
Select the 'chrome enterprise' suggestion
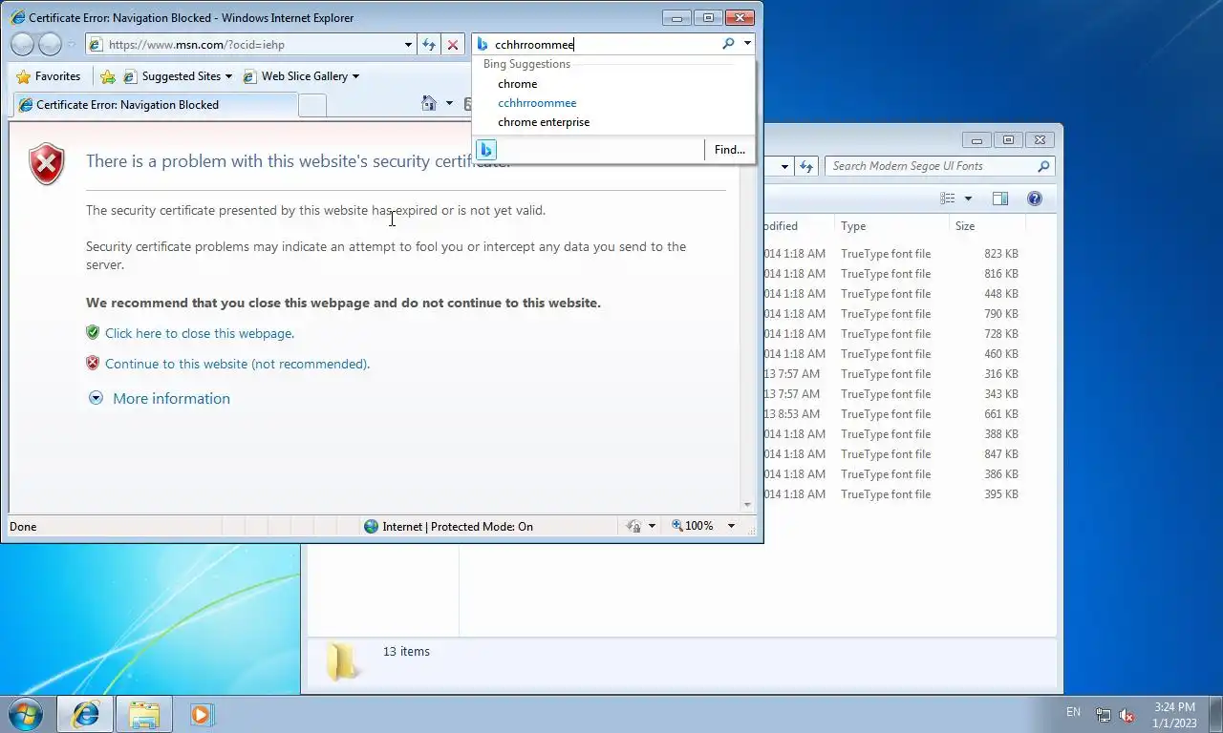click(x=544, y=122)
